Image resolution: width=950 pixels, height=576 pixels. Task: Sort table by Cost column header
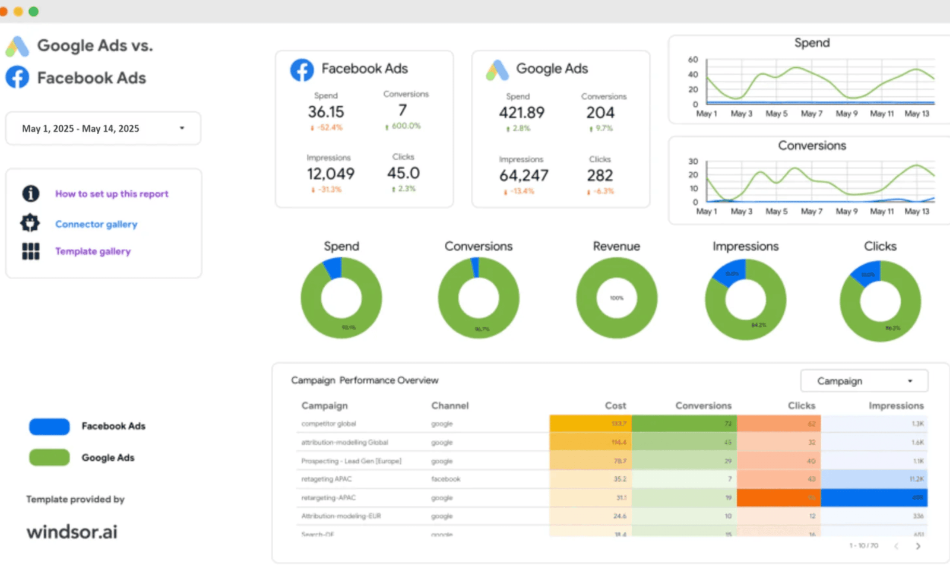(615, 406)
